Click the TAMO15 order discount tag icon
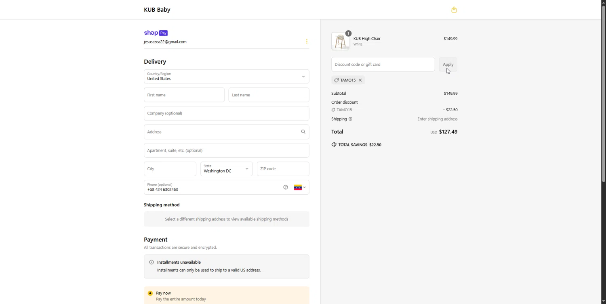Viewport: 606px width, 304px height. [x=333, y=110]
